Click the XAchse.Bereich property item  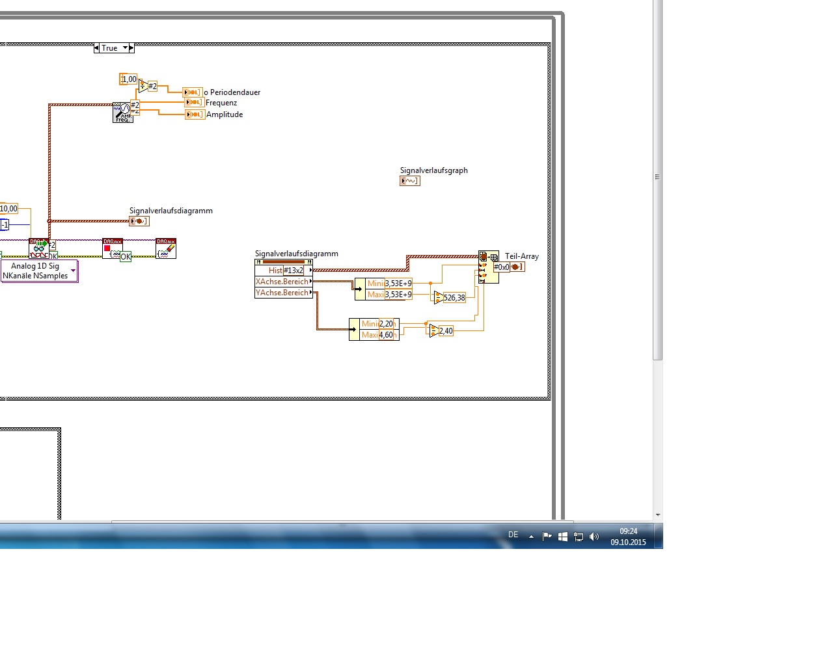284,282
